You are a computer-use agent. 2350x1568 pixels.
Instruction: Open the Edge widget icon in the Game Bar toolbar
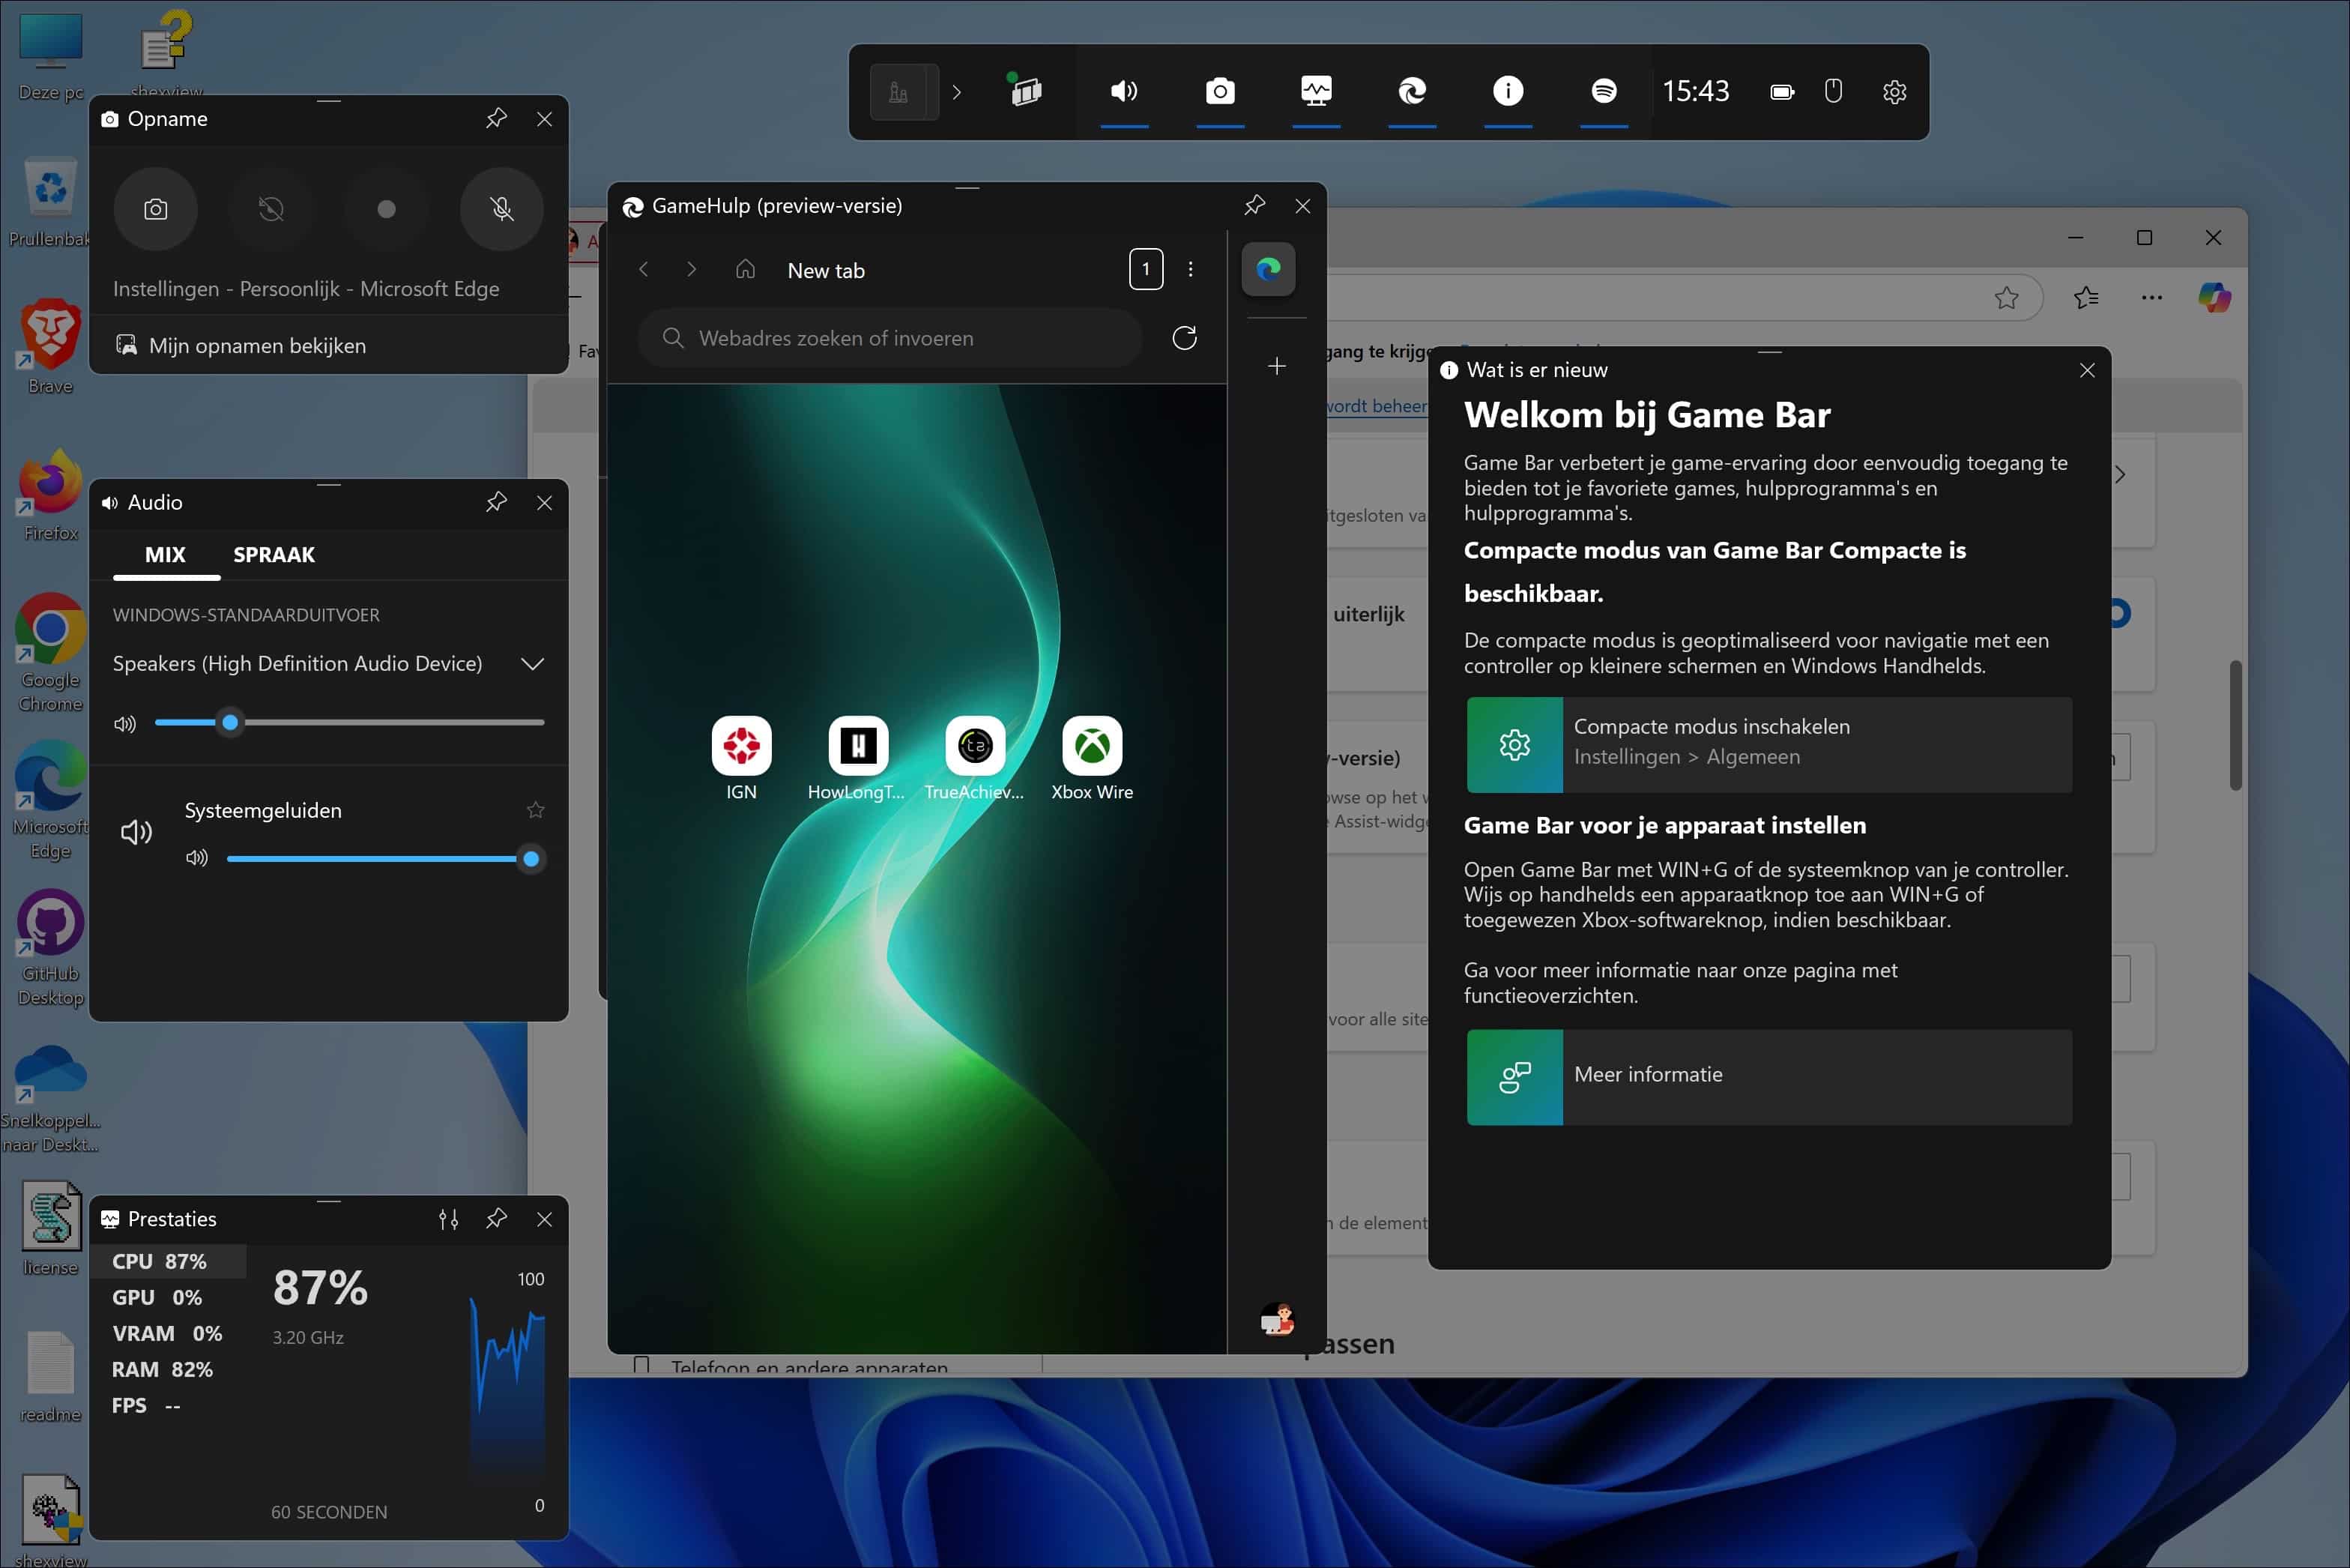pos(1411,91)
